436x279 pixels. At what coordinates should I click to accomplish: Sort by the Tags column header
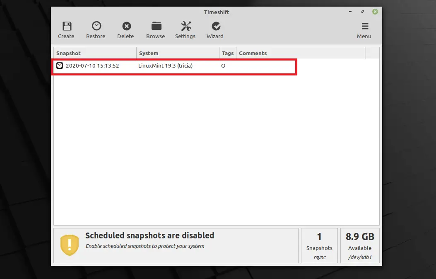pos(228,53)
